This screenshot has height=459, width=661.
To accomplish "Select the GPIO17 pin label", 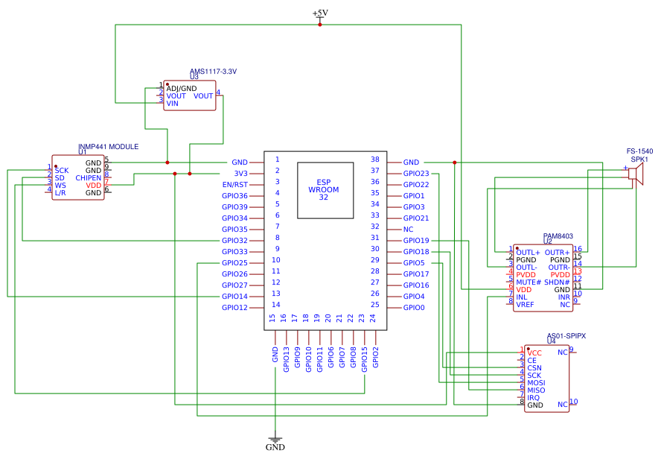I will tap(416, 273).
